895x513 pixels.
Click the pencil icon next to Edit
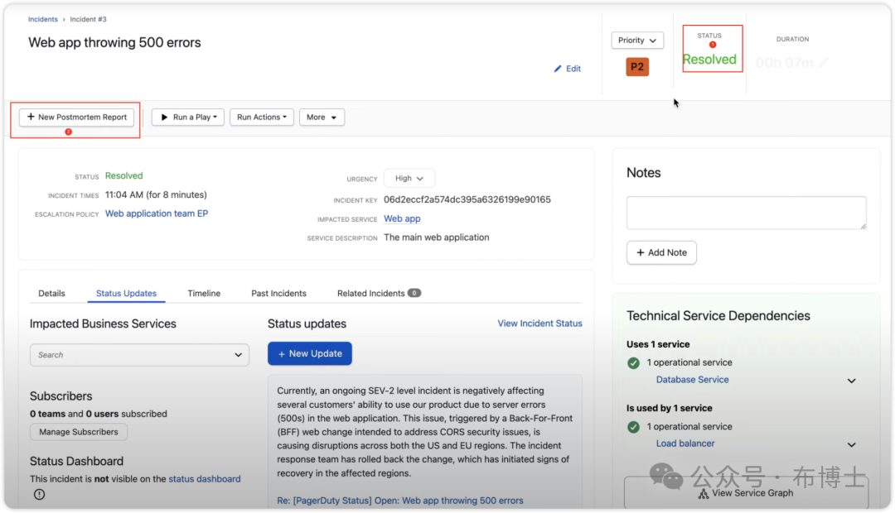point(558,69)
